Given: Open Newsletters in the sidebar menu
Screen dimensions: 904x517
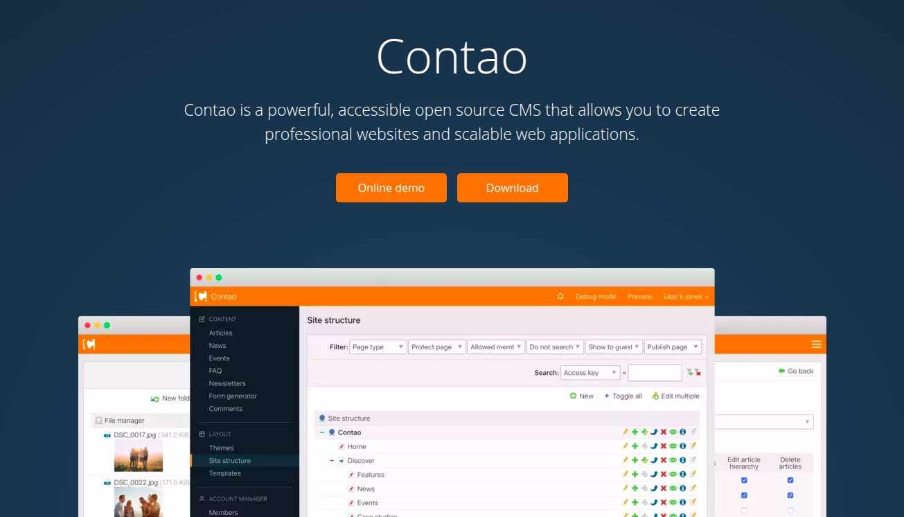Looking at the screenshot, I should pos(227,383).
